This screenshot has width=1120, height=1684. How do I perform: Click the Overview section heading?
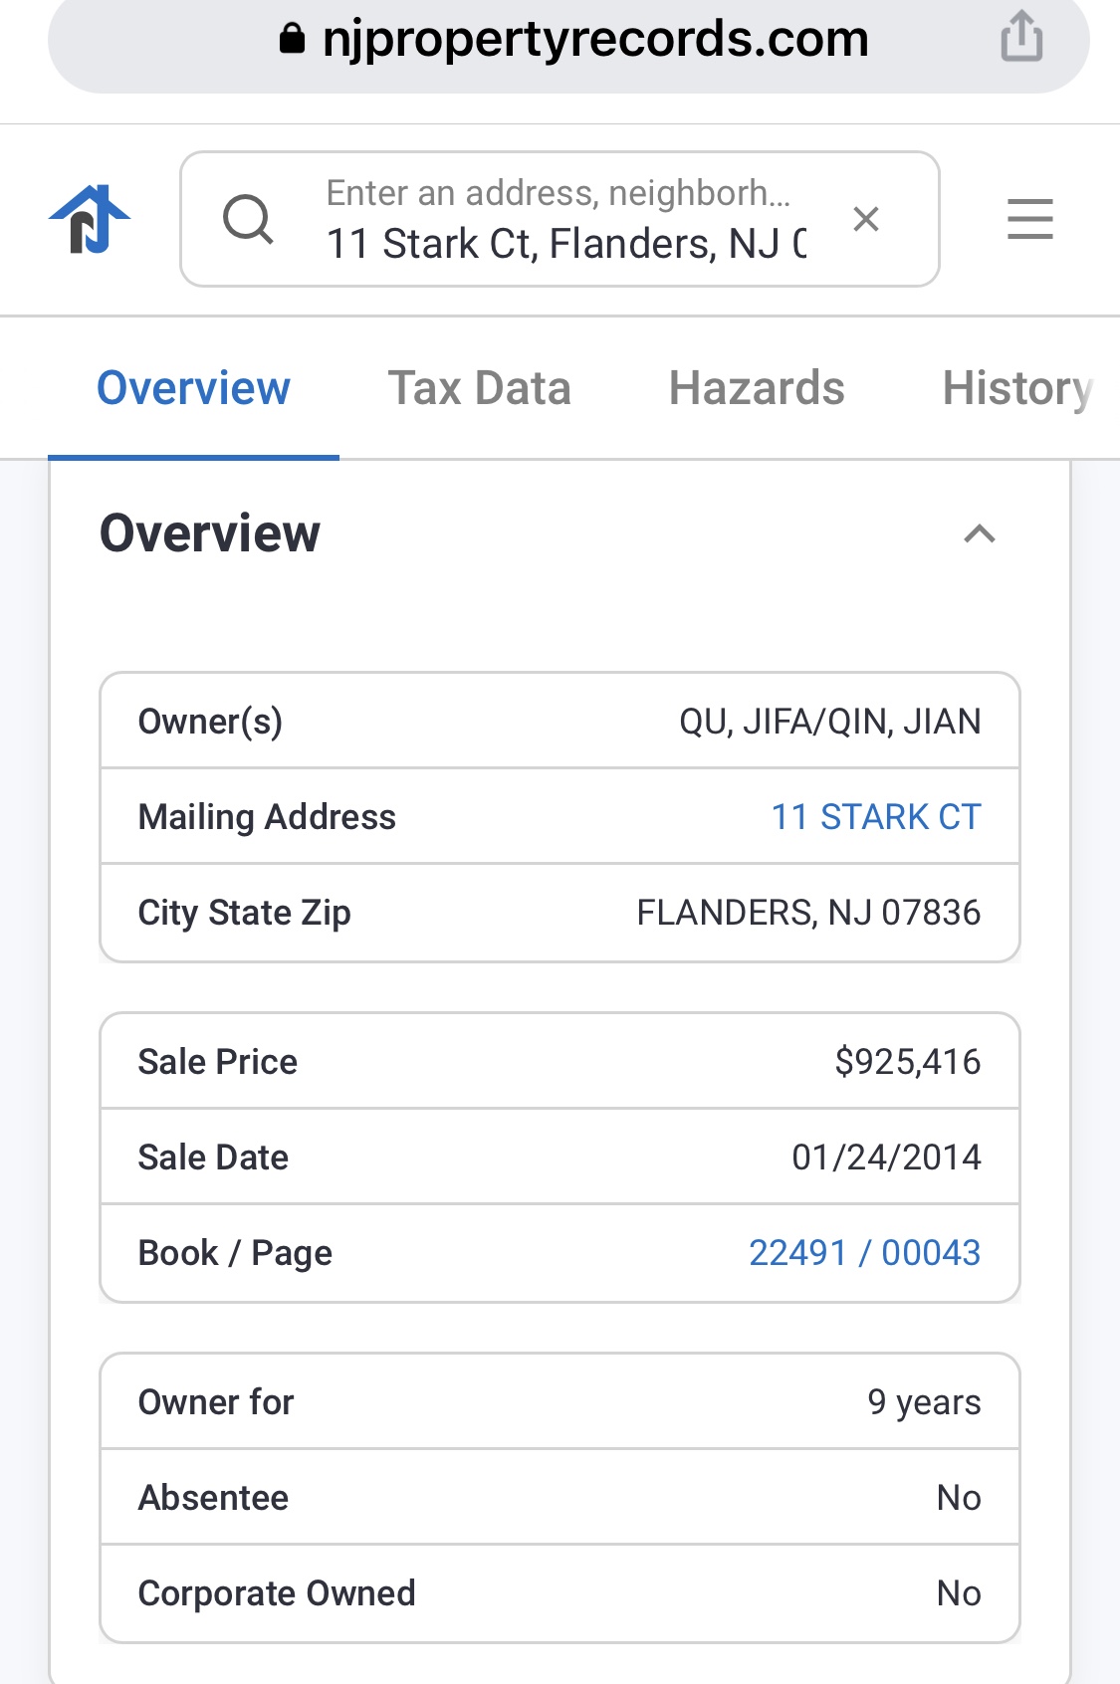click(x=210, y=533)
